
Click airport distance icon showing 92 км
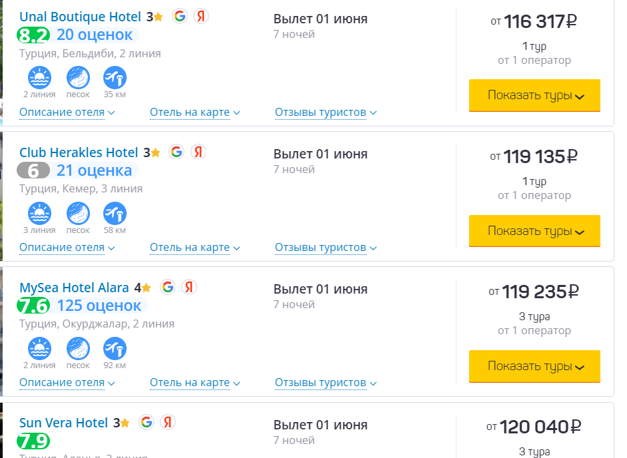click(x=114, y=349)
